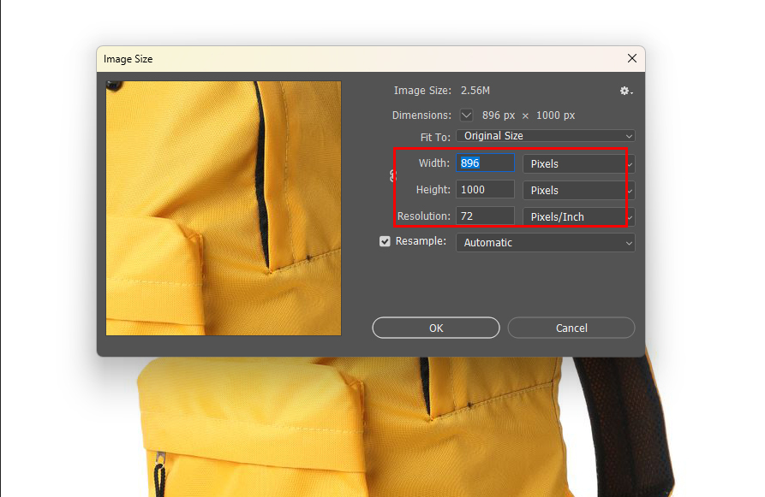Click the Image Size dialog title bar

(343, 59)
